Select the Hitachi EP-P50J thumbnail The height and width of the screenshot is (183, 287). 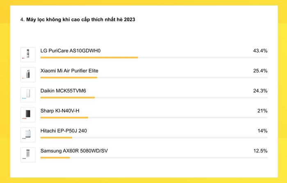click(28, 135)
